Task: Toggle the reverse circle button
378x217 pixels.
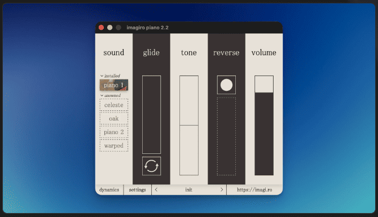Action: pyautogui.click(x=226, y=85)
